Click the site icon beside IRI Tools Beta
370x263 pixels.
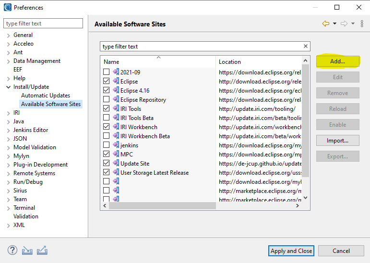116,118
